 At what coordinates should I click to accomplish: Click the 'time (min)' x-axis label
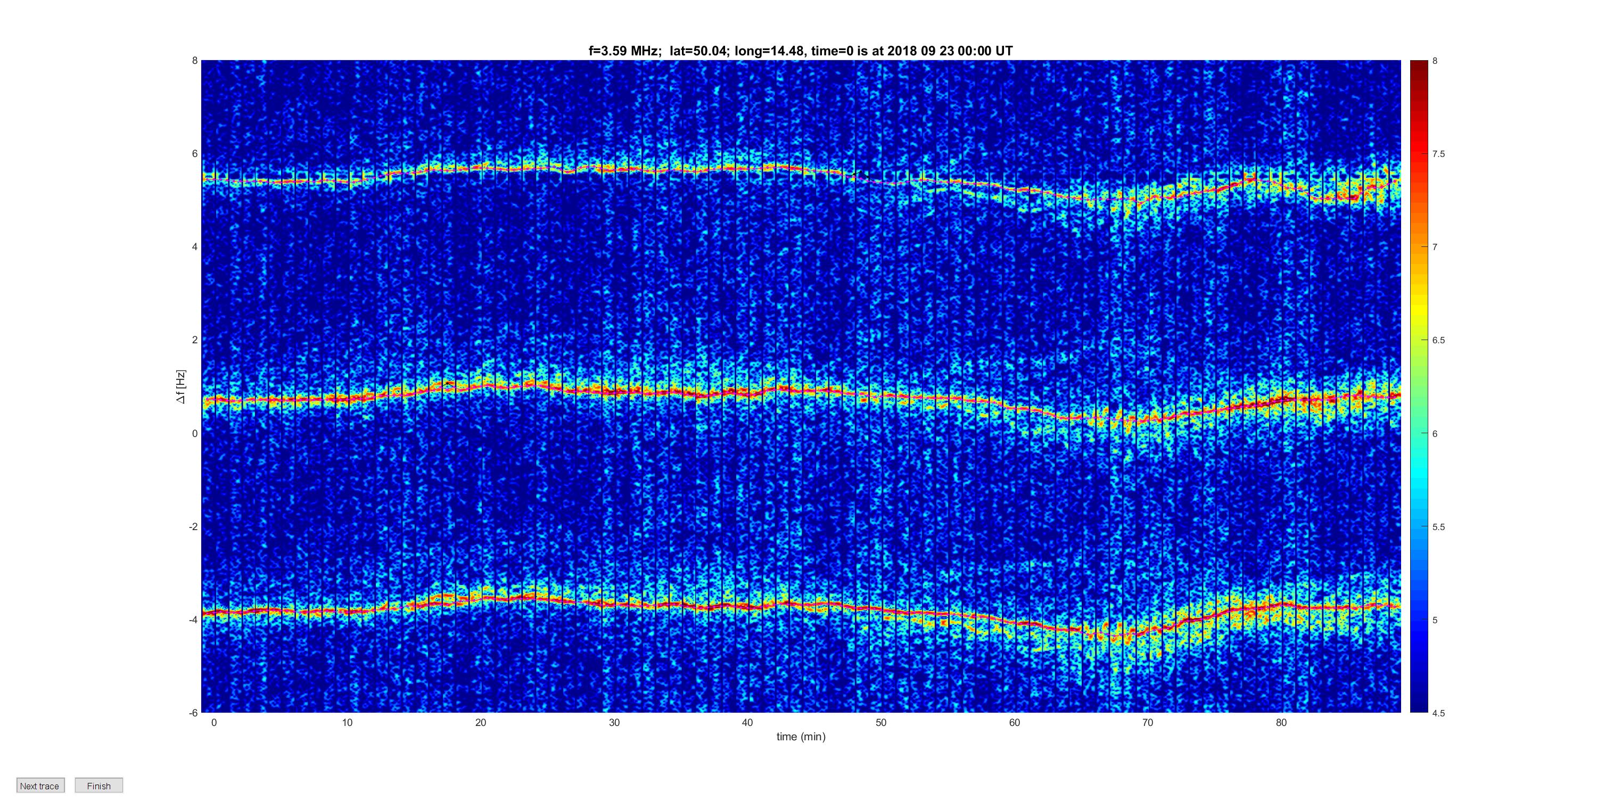[x=801, y=737]
